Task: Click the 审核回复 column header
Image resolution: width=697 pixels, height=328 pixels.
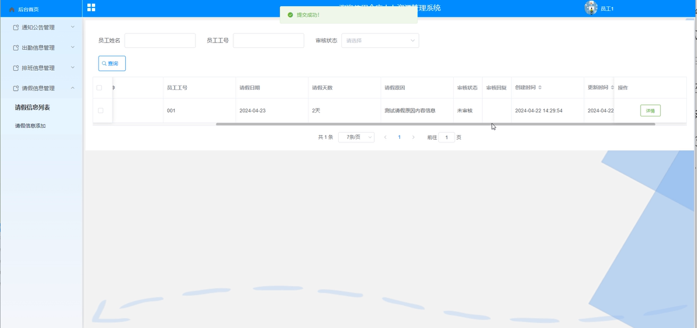Action: [496, 88]
